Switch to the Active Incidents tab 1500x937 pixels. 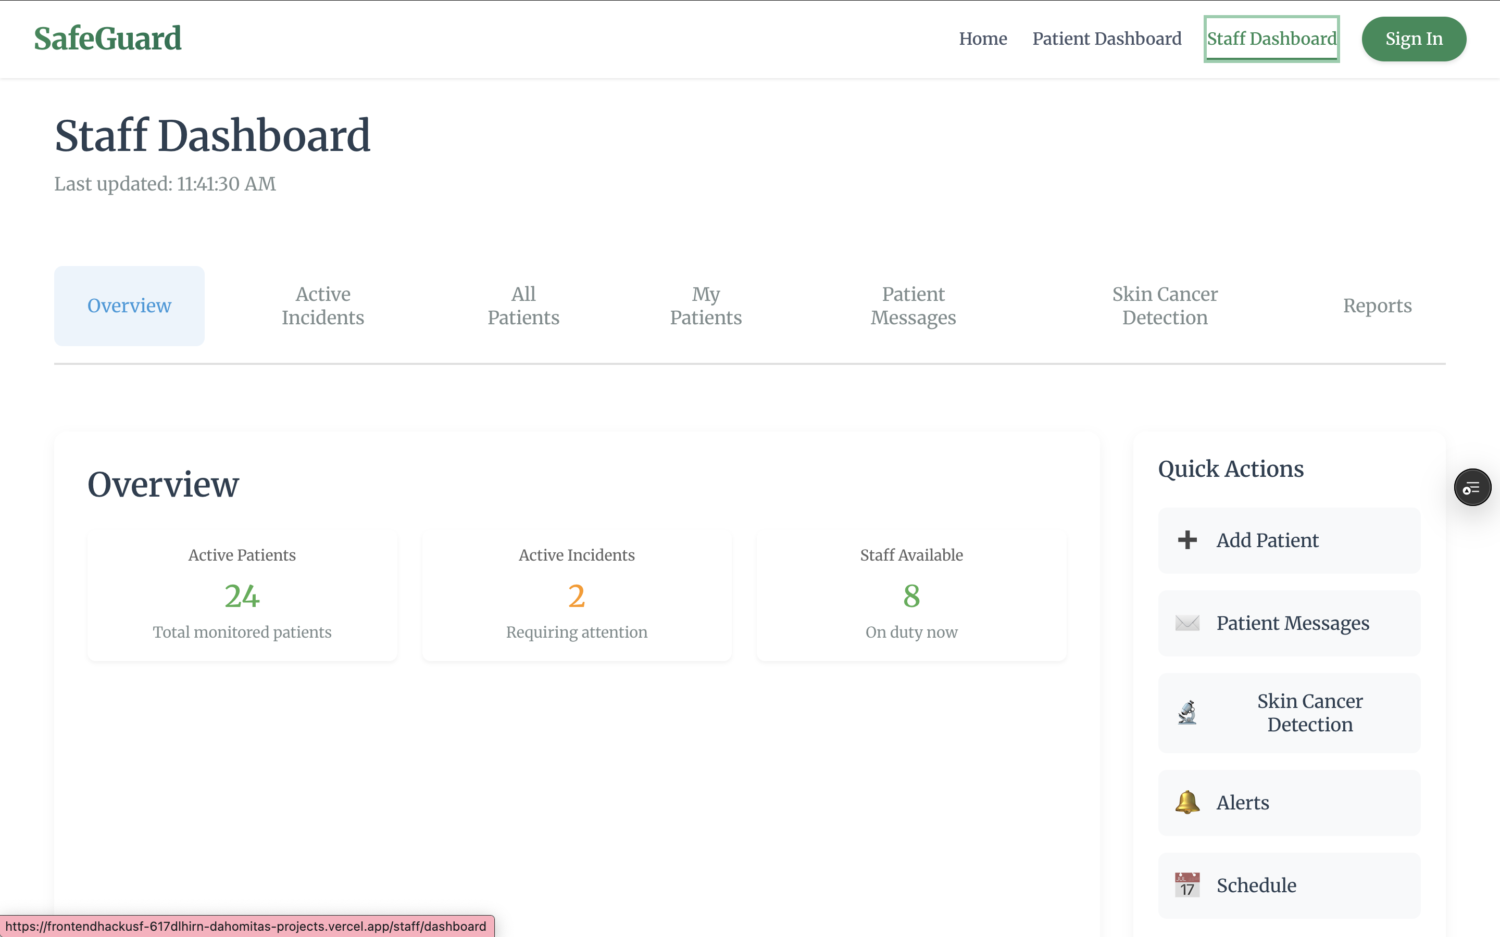tap(323, 306)
